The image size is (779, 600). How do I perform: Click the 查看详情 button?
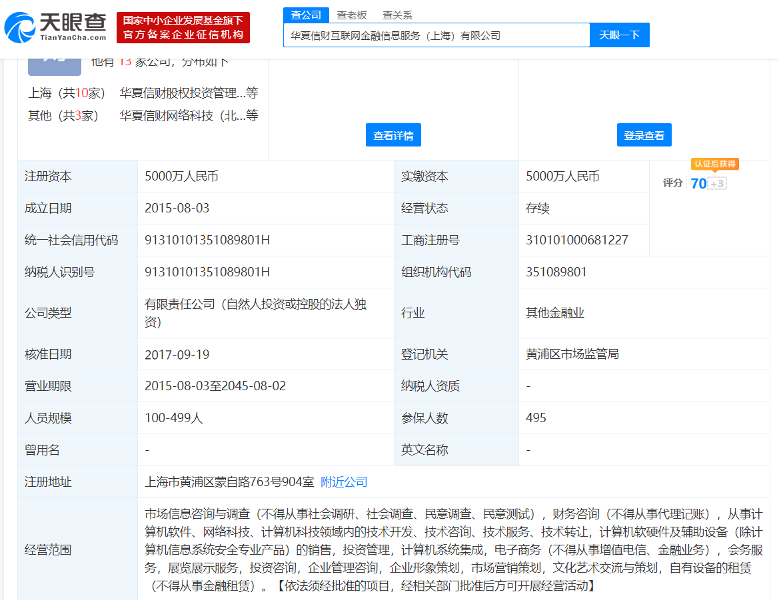393,135
